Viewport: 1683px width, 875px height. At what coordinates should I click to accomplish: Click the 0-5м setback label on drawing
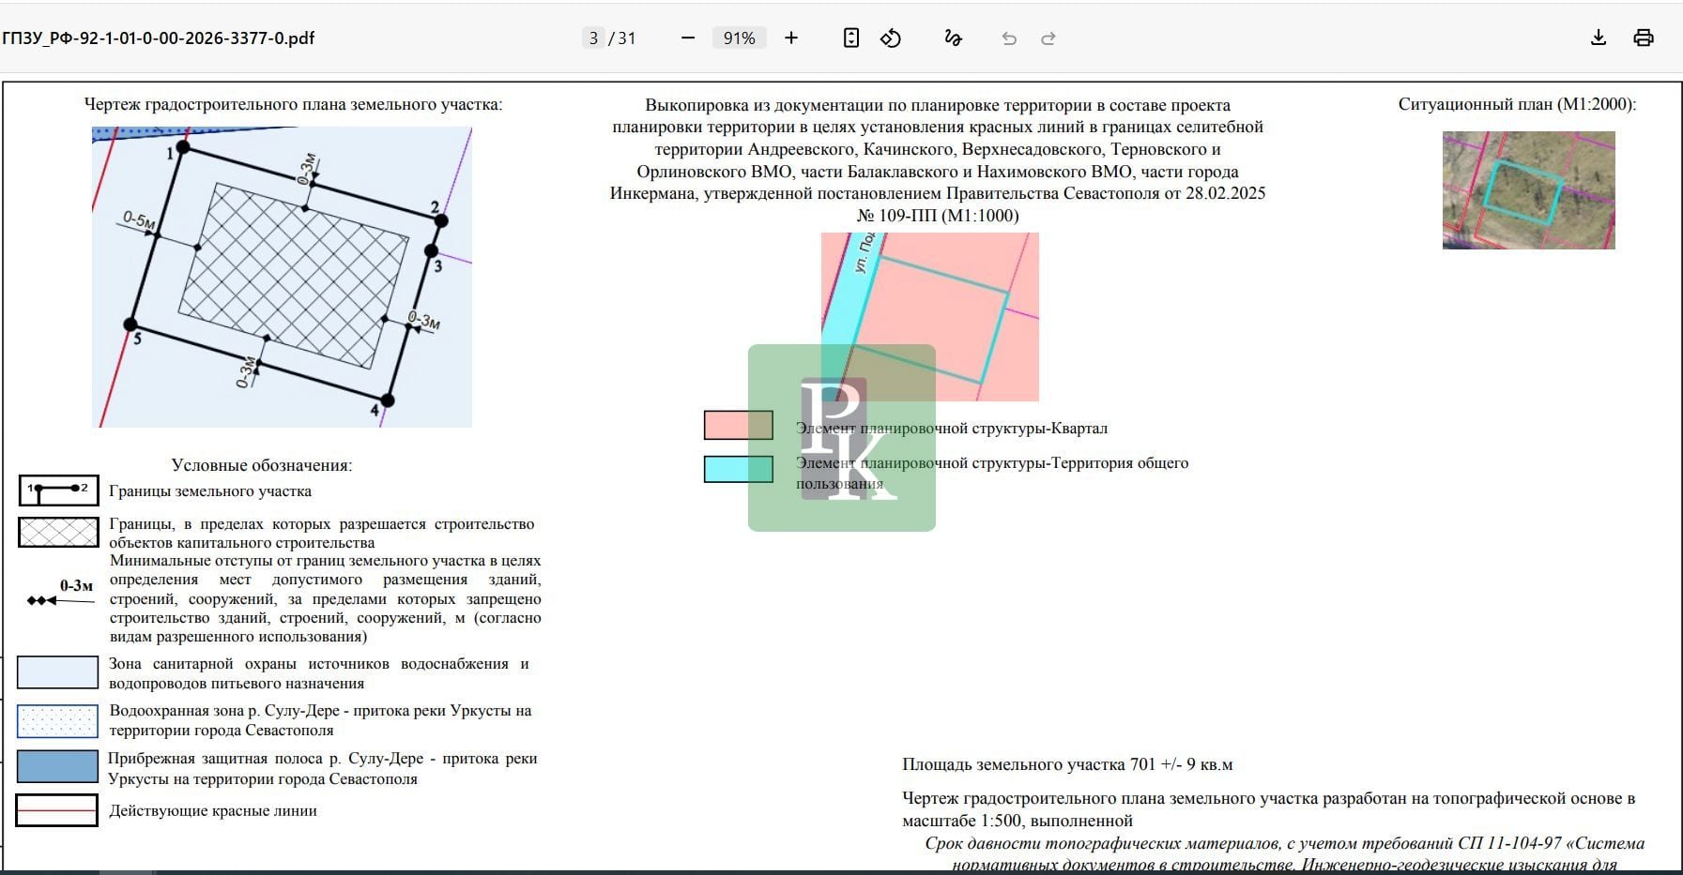pyautogui.click(x=139, y=221)
